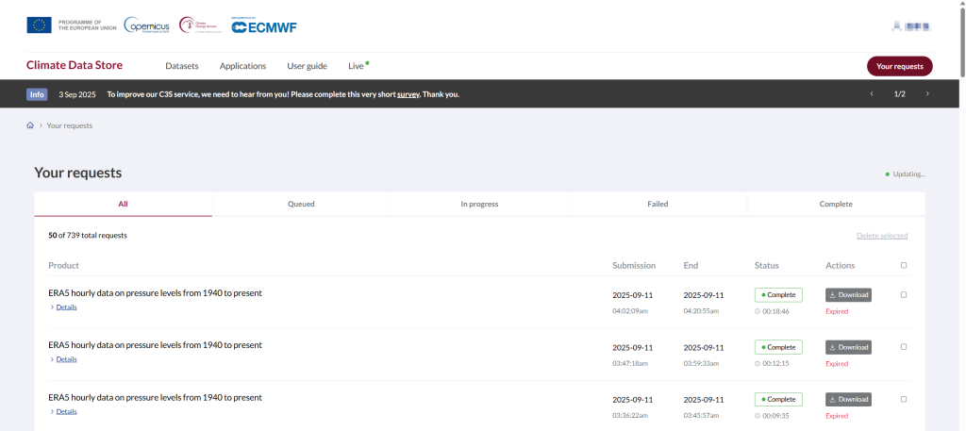Image resolution: width=966 pixels, height=431 pixels.
Task: Open the survey link in the banner
Action: pyautogui.click(x=408, y=94)
